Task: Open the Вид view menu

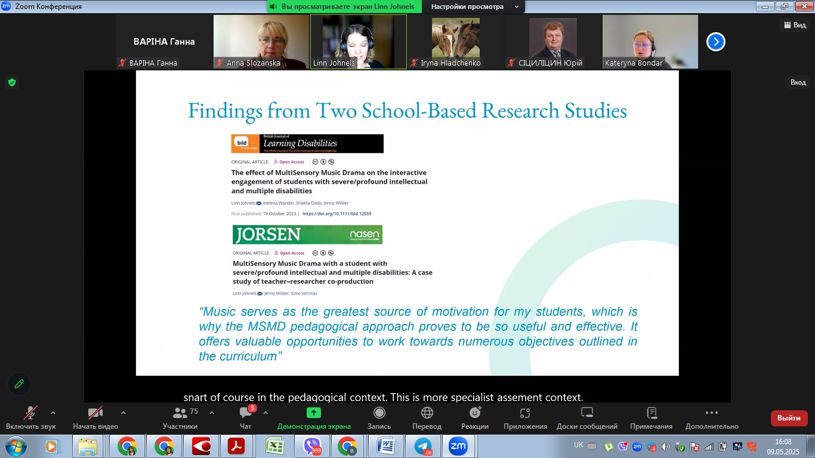Action: [795, 25]
